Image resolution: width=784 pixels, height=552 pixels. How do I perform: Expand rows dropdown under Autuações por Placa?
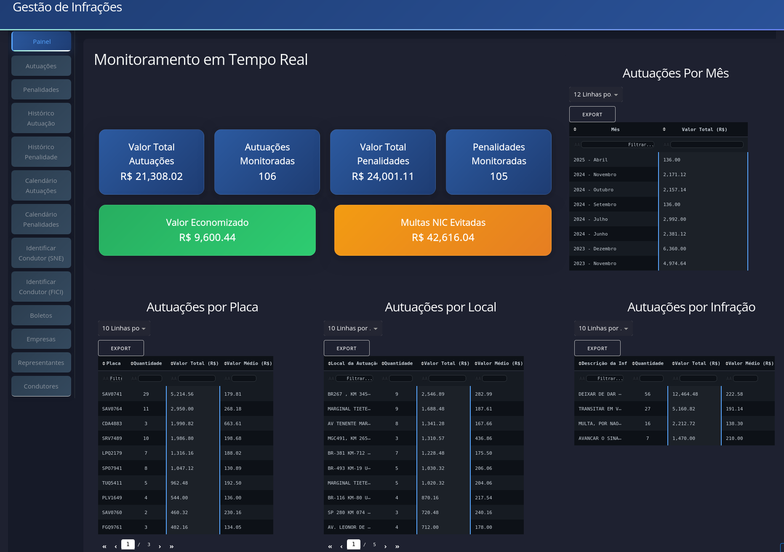124,328
